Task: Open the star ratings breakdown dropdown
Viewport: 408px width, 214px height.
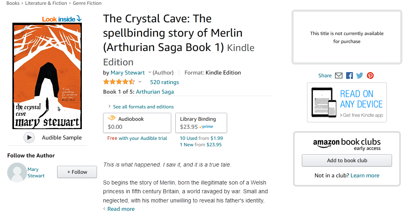Action: [x=140, y=82]
